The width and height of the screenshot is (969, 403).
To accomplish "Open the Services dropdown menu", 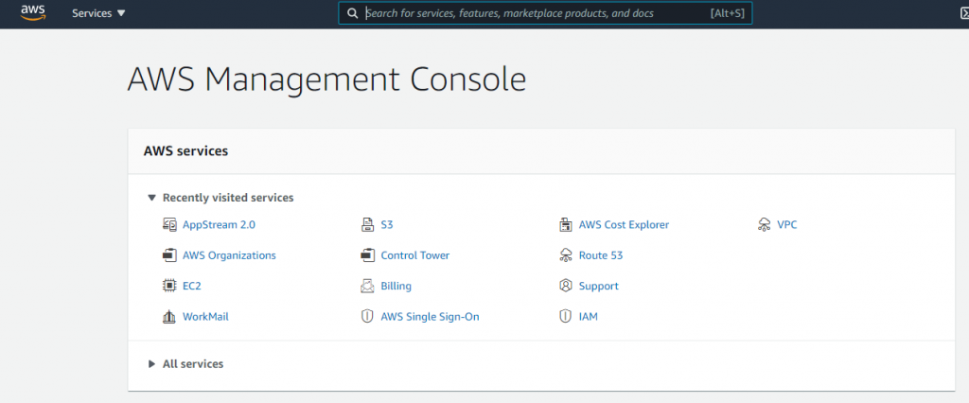I will point(98,13).
